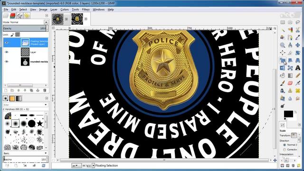
Task: Select the Zoom magnifier tool
Action: tap(283, 45)
